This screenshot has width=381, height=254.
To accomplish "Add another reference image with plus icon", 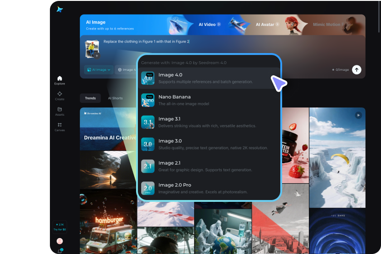I will coord(97,56).
